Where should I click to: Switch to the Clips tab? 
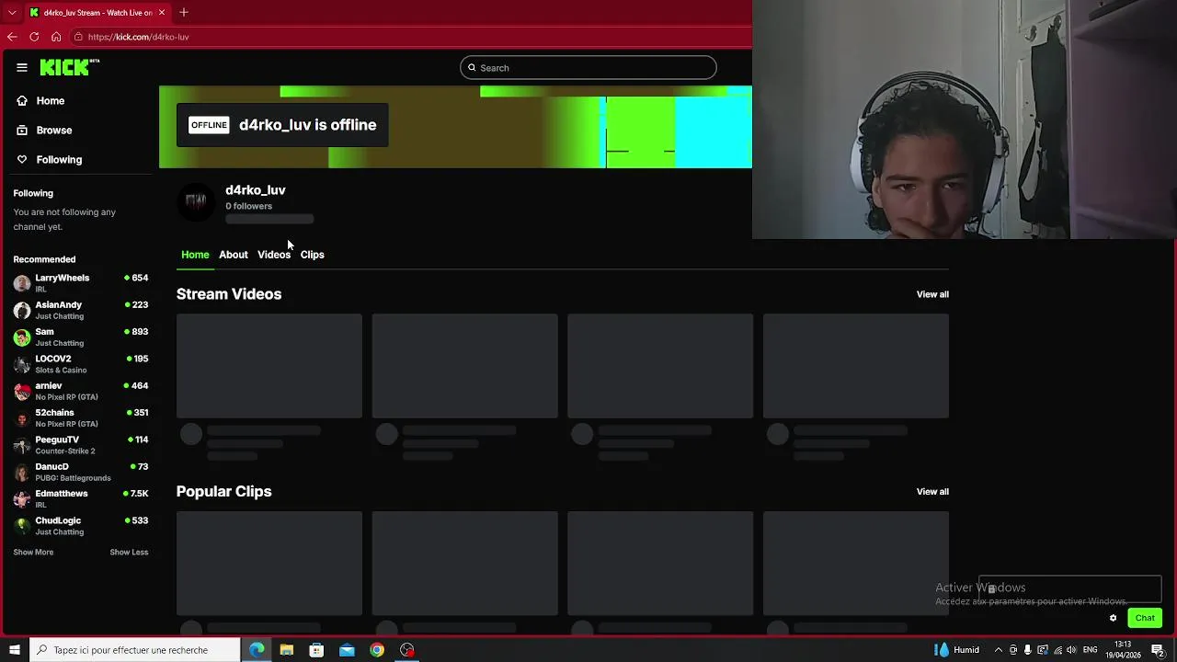click(x=313, y=255)
